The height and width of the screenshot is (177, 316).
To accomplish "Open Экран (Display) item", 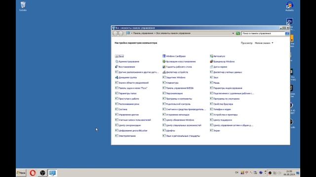I will (215, 131).
